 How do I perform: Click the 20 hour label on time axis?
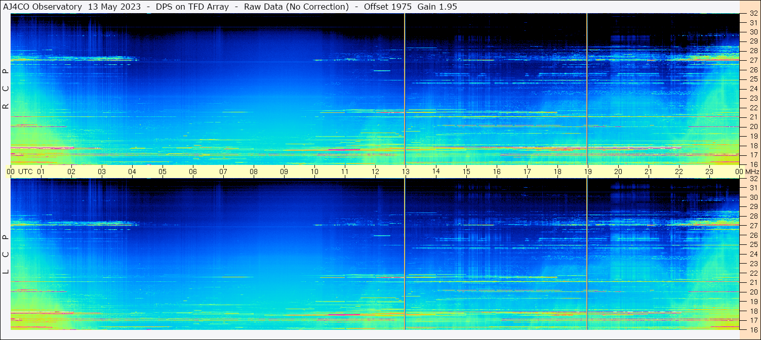pyautogui.click(x=618, y=172)
